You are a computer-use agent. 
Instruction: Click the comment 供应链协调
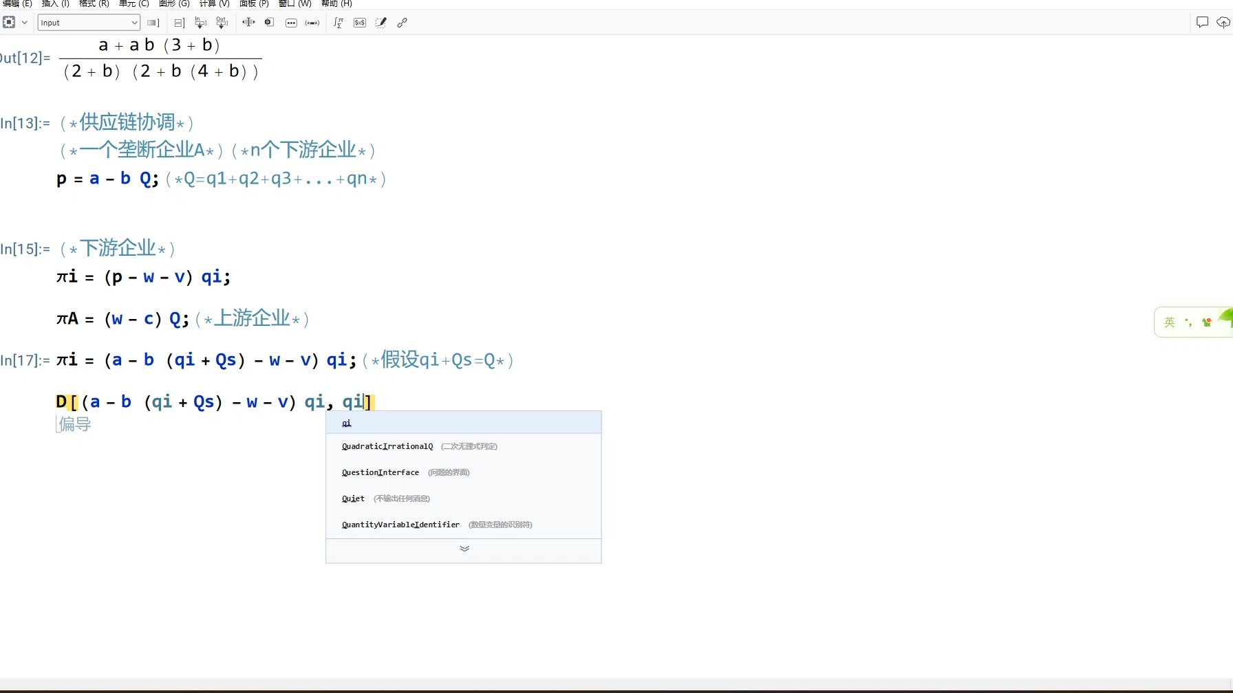coord(127,122)
